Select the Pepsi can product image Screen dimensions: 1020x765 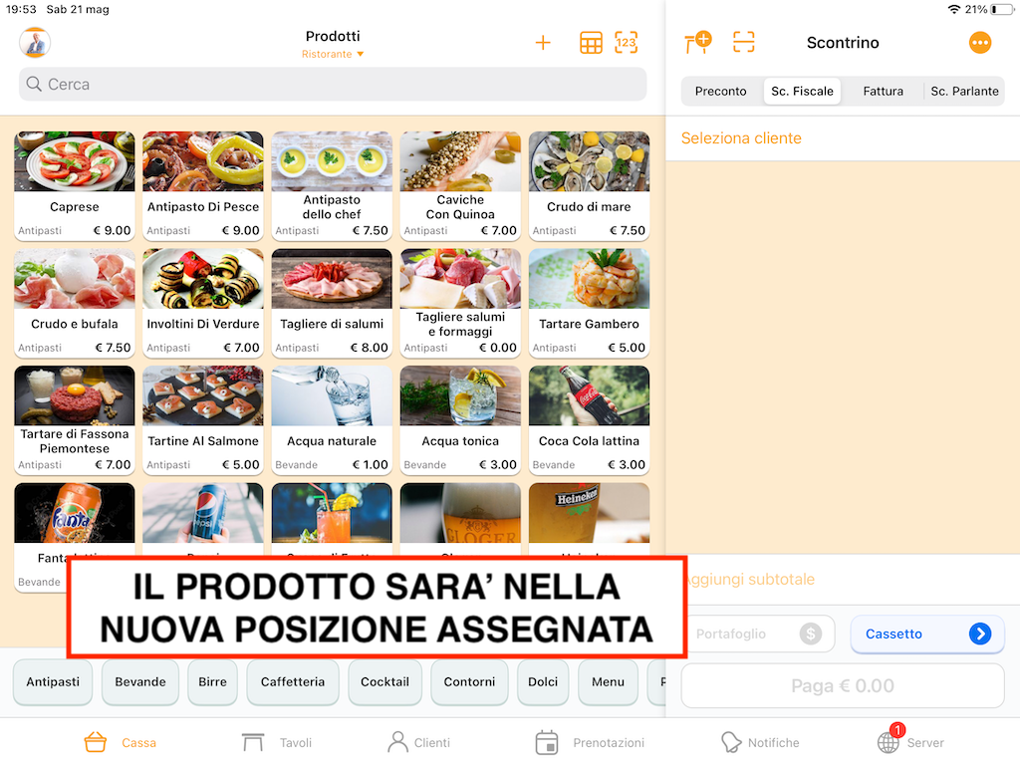click(x=203, y=513)
